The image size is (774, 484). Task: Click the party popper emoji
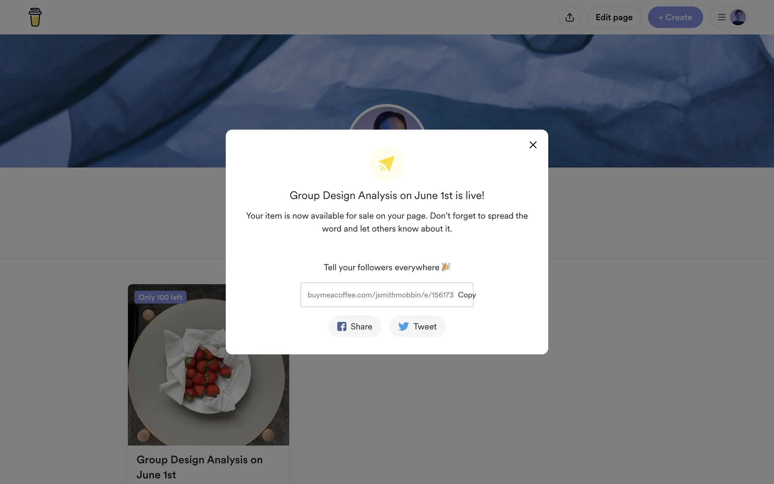[x=446, y=267]
